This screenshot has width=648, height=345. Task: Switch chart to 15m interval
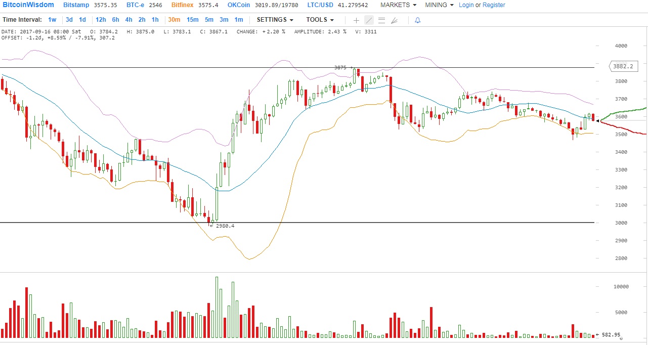click(x=193, y=20)
